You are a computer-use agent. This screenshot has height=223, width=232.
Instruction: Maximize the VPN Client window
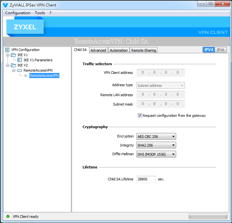pyautogui.click(x=211, y=4)
